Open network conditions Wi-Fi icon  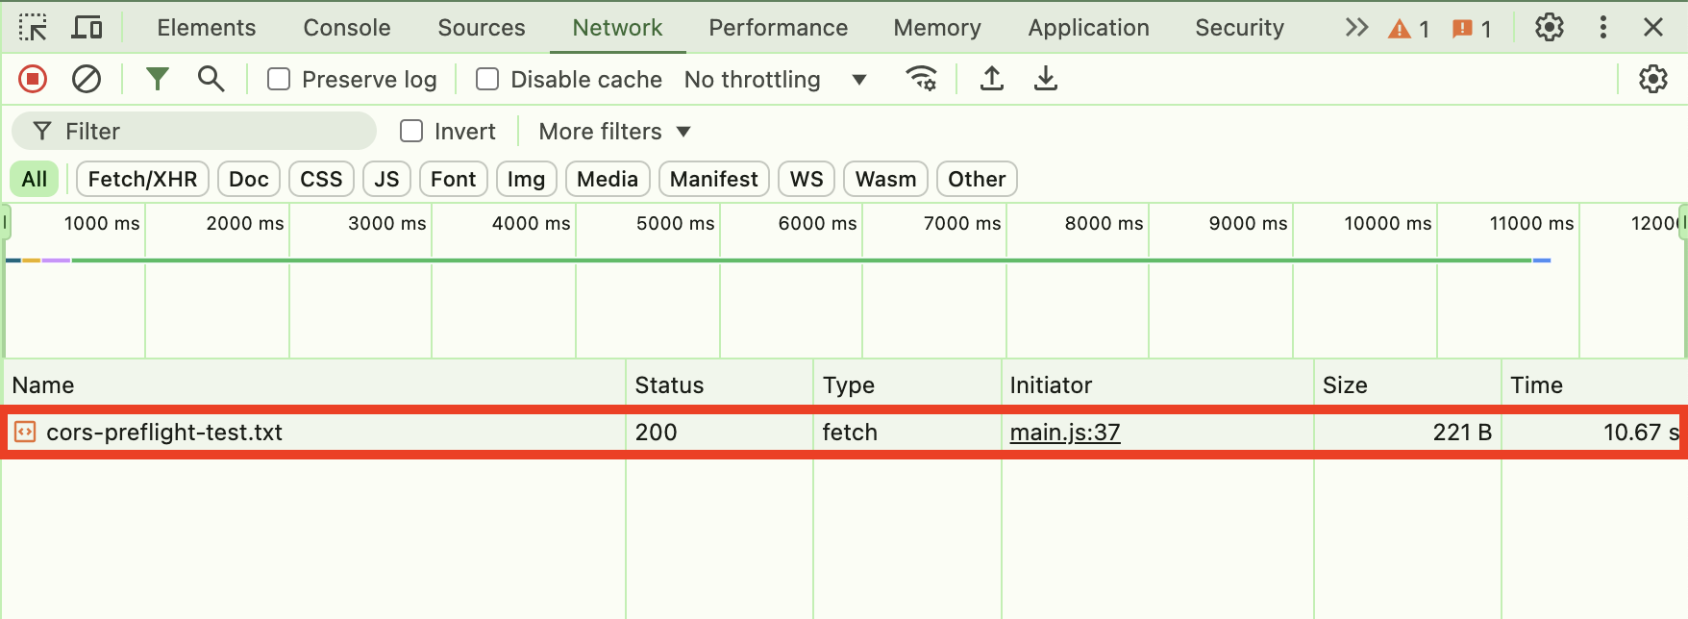click(921, 79)
